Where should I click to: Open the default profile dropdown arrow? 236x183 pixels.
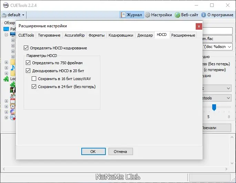coord(23,15)
